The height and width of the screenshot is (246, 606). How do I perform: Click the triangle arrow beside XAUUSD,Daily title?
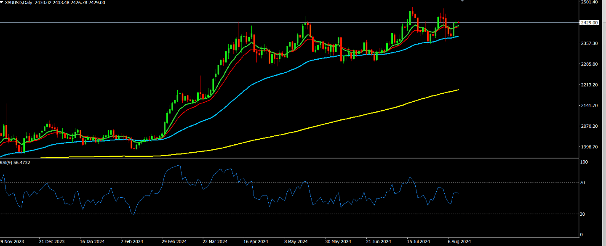tap(2, 3)
